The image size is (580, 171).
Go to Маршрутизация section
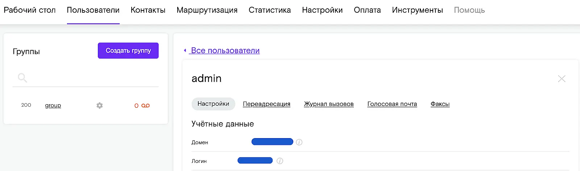pos(207,10)
